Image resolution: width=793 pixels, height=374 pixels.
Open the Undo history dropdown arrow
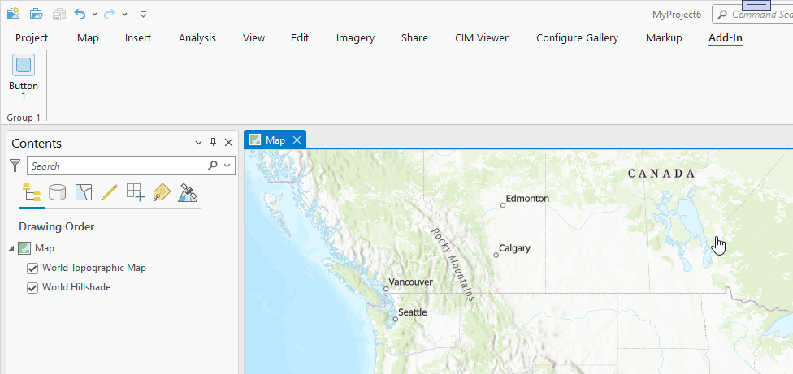coord(94,15)
